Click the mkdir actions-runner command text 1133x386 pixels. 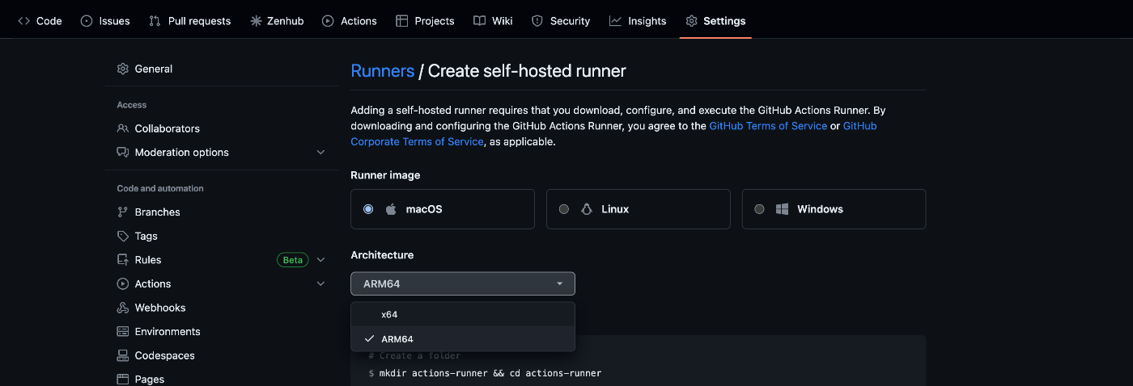click(490, 373)
